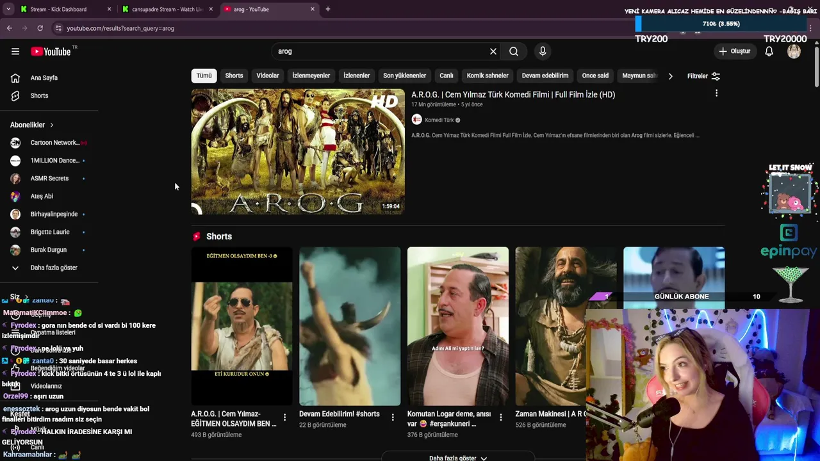
Task: Select the İzlenmeyenler filter chip
Action: pyautogui.click(x=311, y=76)
